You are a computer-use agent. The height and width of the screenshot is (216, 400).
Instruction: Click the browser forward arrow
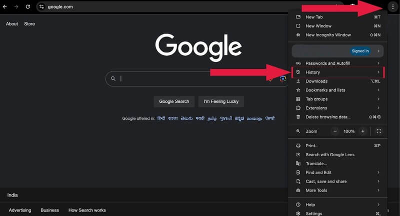coord(16,7)
